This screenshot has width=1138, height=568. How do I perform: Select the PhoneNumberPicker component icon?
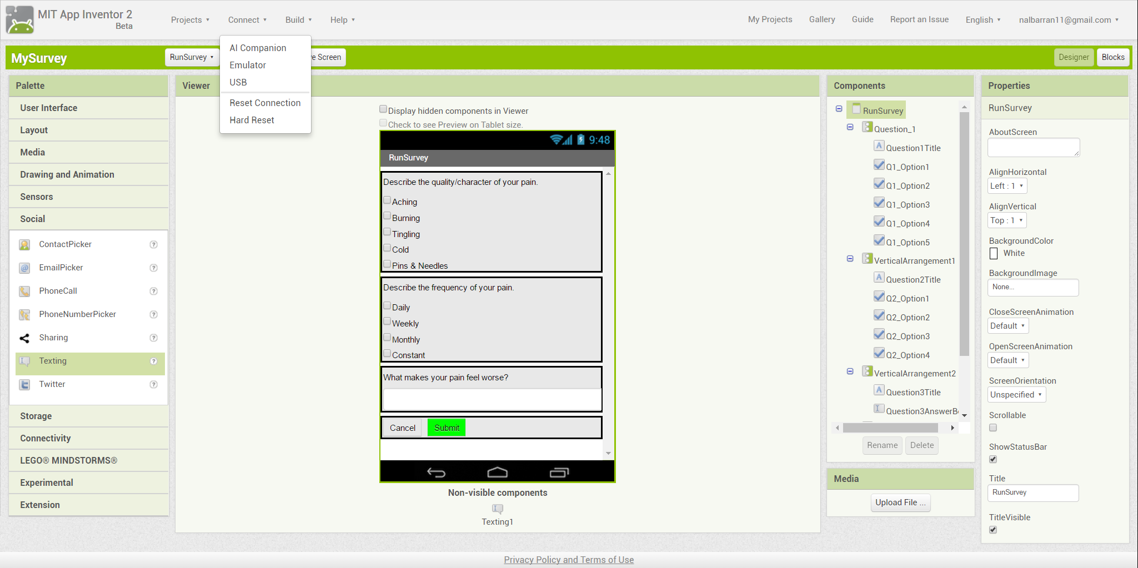pos(24,315)
